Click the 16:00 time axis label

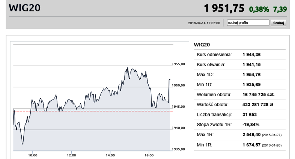coord(149,155)
